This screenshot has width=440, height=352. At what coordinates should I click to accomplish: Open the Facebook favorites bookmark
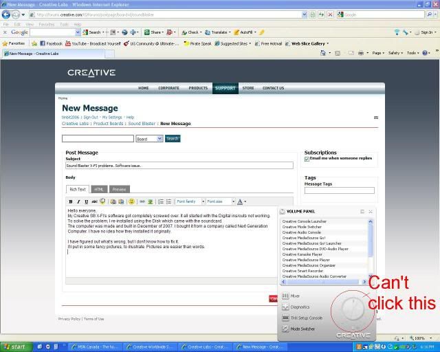click(x=51, y=43)
